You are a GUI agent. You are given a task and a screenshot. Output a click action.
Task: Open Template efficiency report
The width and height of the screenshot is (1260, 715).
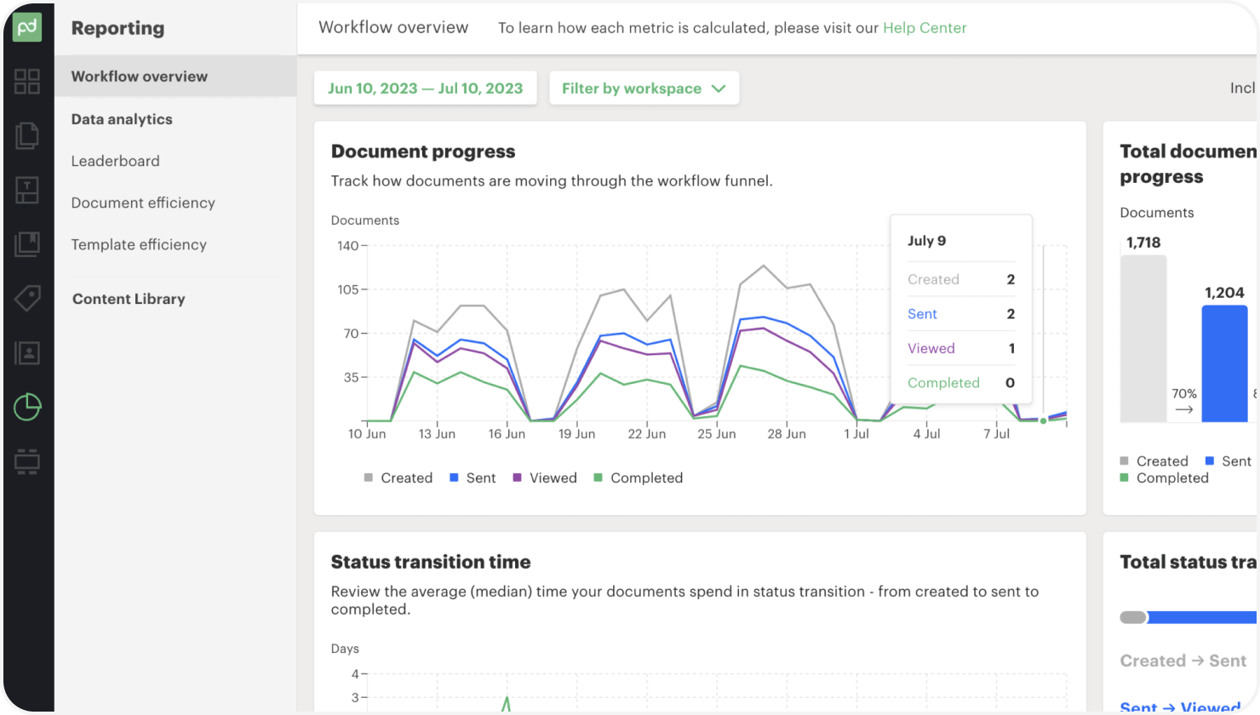(139, 244)
